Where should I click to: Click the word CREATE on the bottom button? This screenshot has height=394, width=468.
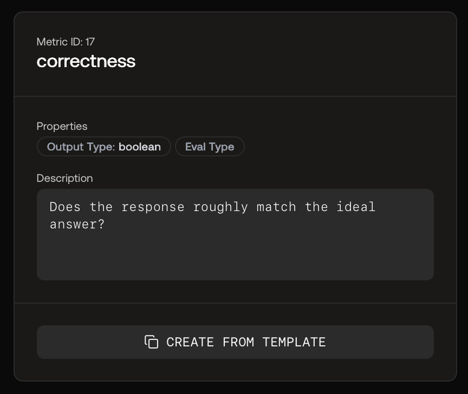click(x=190, y=342)
